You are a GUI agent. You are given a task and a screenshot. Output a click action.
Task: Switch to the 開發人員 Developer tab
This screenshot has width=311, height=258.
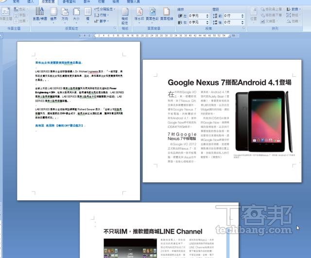tap(133, 1)
